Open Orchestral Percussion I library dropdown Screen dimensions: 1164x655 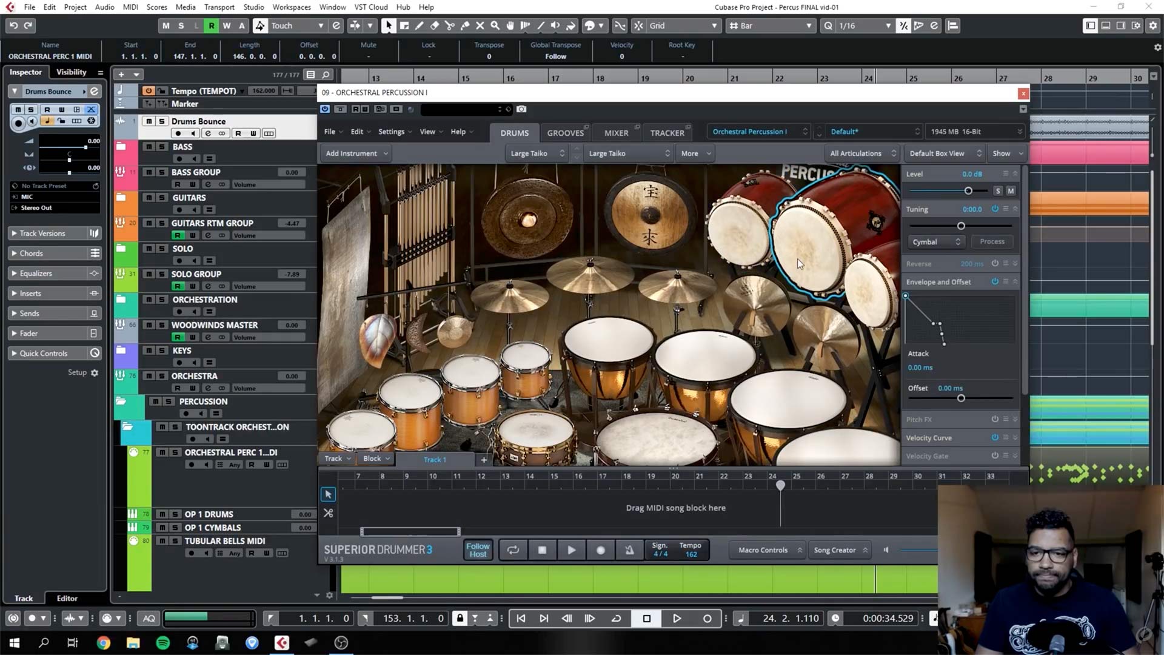click(759, 132)
